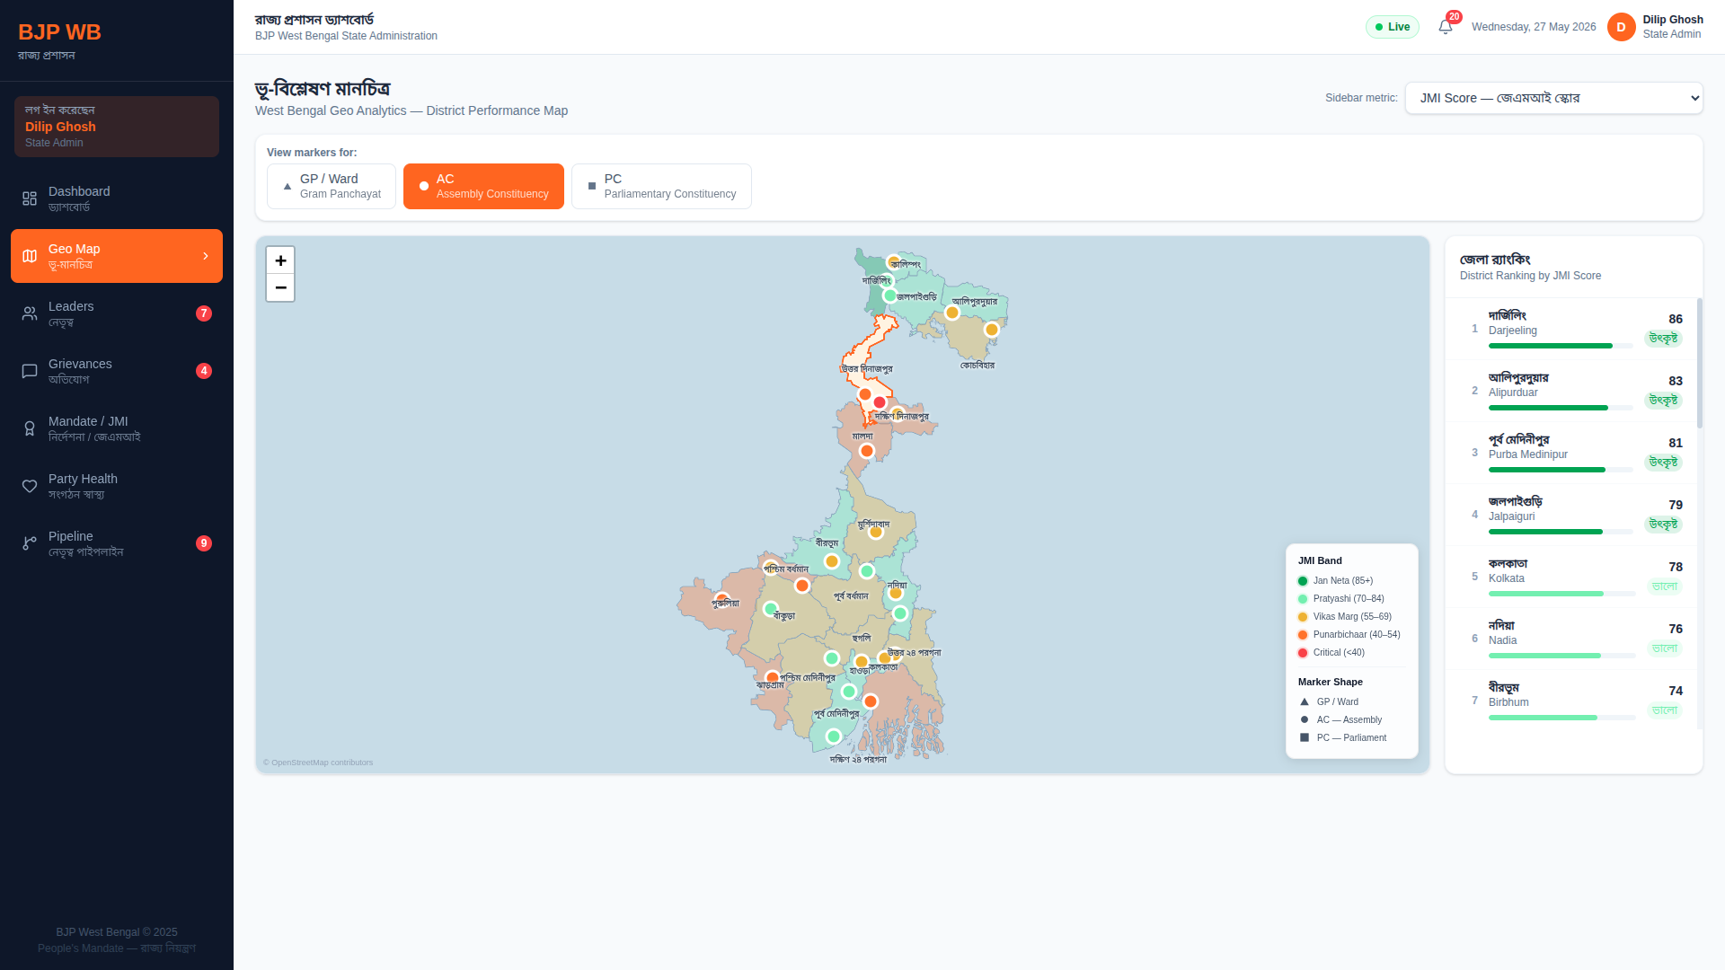
Task: Click the Leaders badge showing 7
Action: click(204, 313)
